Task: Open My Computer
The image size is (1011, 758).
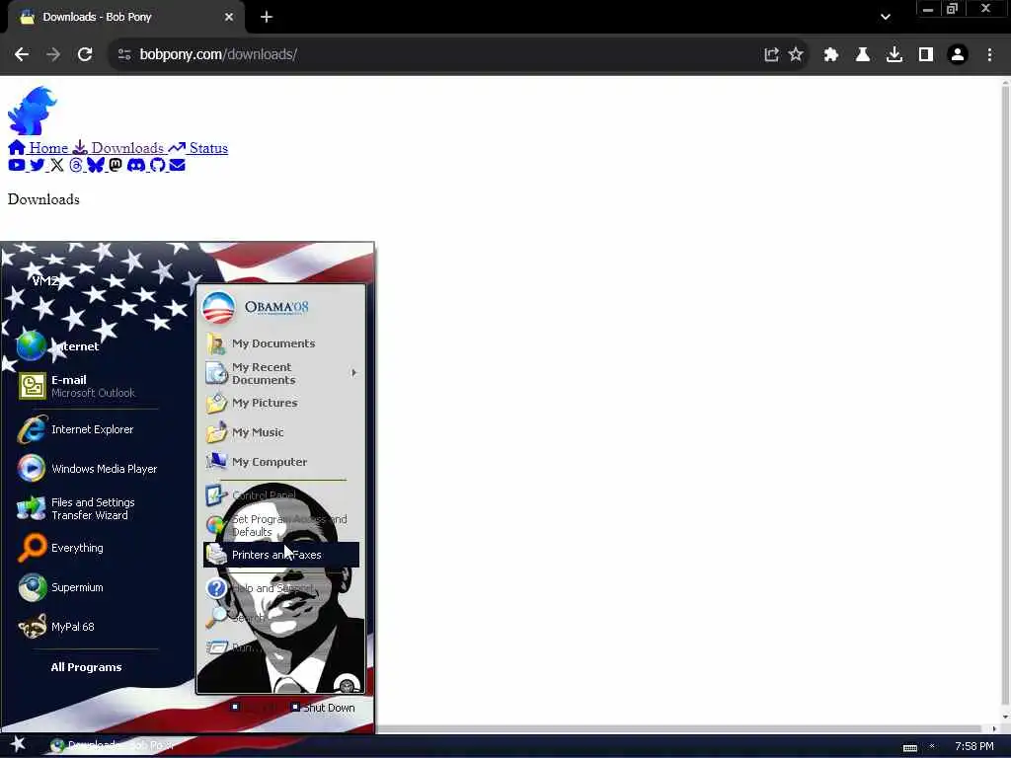Action: pyautogui.click(x=281, y=462)
